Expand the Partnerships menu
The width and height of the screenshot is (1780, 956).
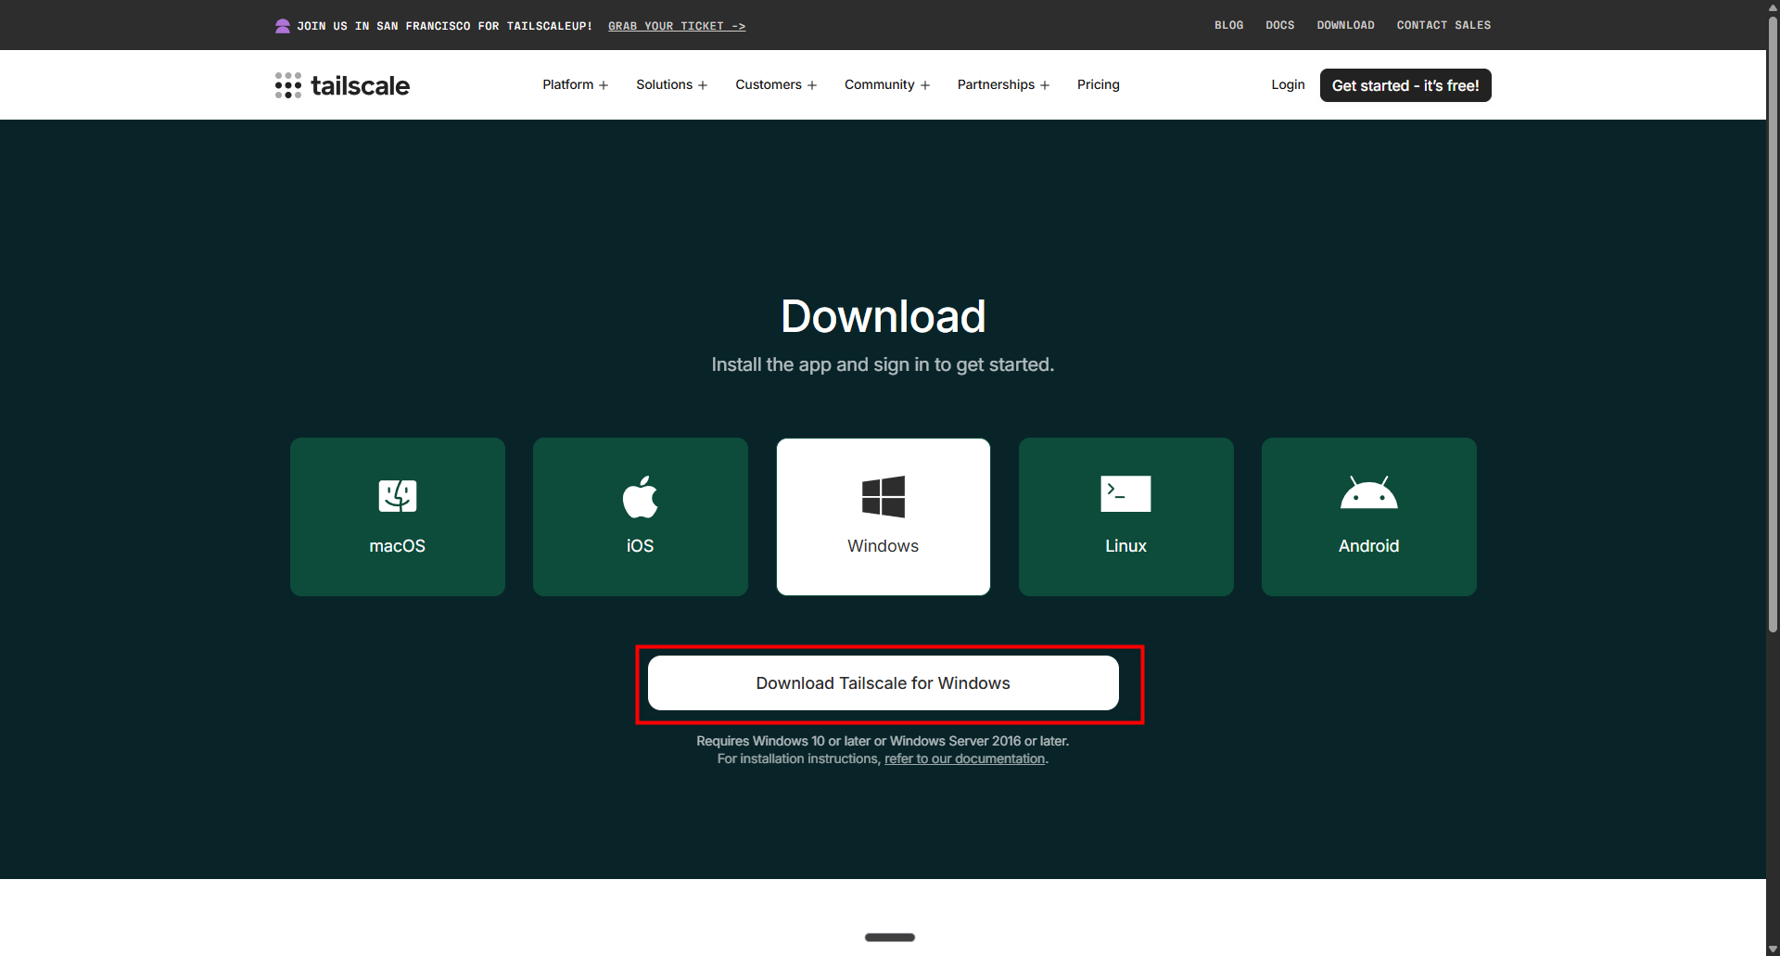pyautogui.click(x=1004, y=84)
